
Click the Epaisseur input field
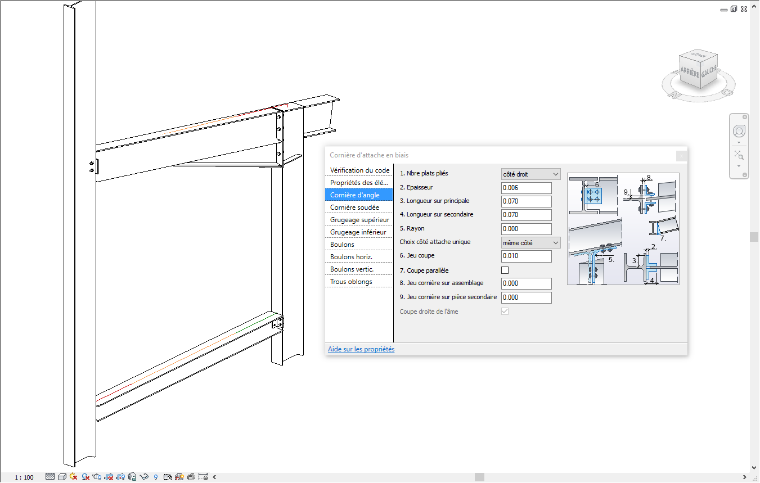point(526,188)
